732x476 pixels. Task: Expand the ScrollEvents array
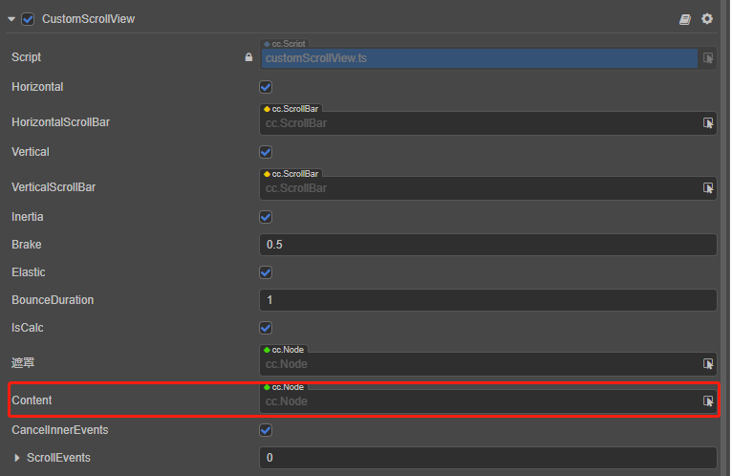click(x=17, y=458)
